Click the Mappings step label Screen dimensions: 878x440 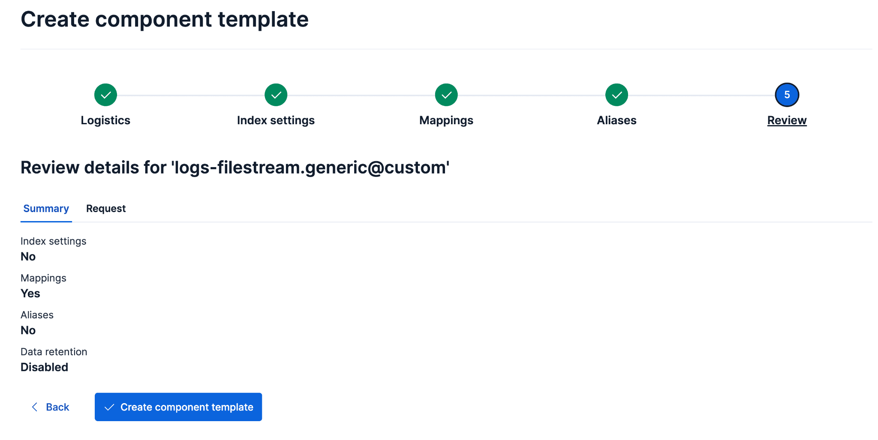pyautogui.click(x=446, y=120)
